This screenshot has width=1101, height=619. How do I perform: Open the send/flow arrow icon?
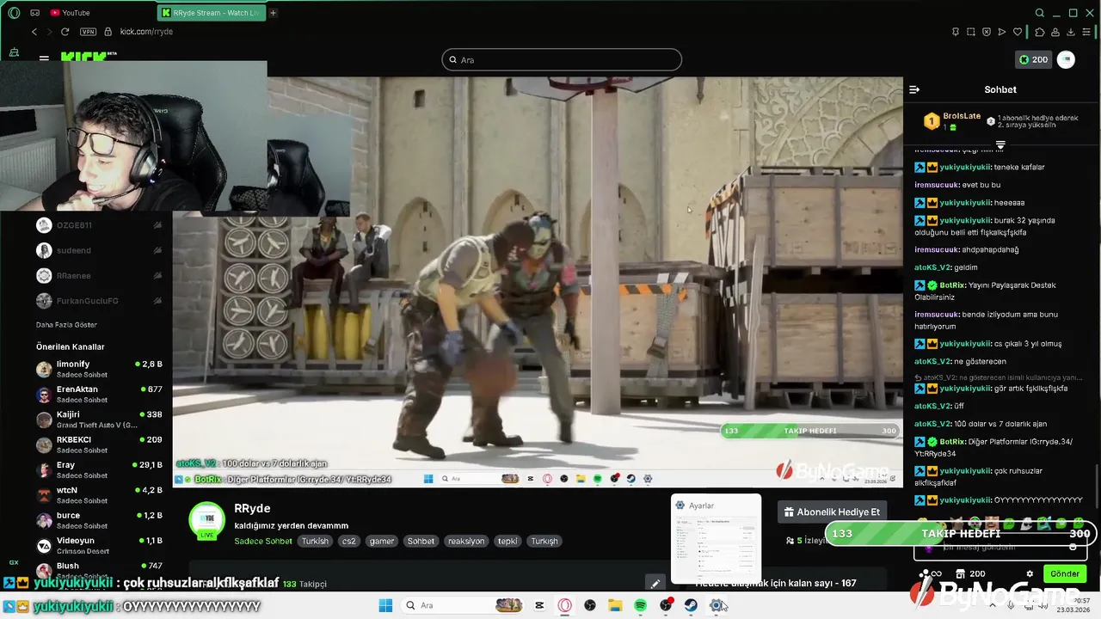click(1002, 32)
